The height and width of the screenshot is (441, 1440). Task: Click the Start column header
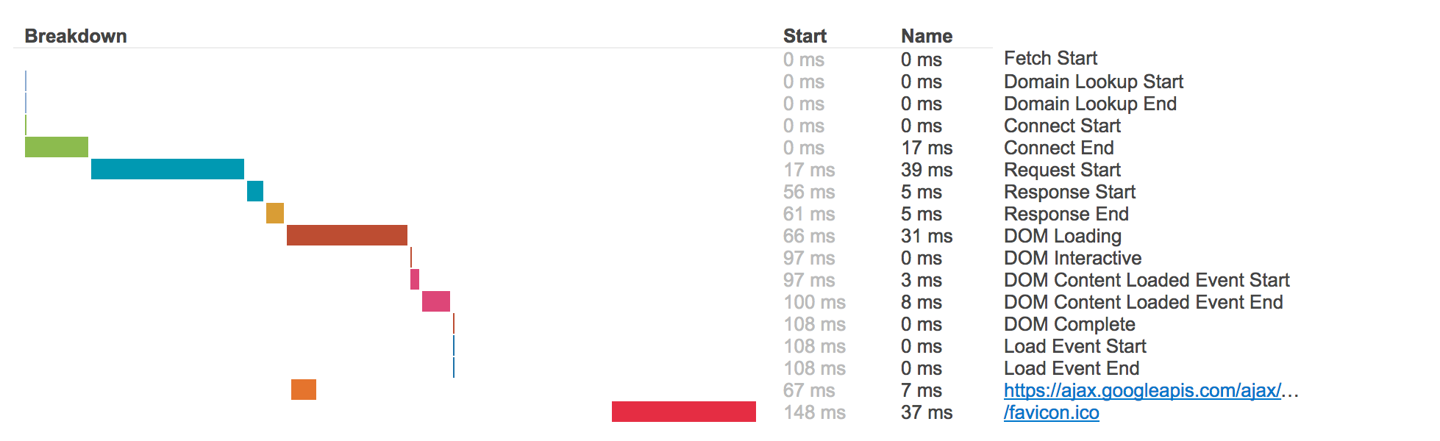coord(805,36)
